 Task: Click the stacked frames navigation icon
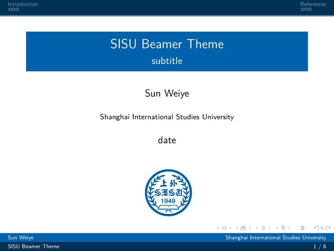tap(243, 228)
